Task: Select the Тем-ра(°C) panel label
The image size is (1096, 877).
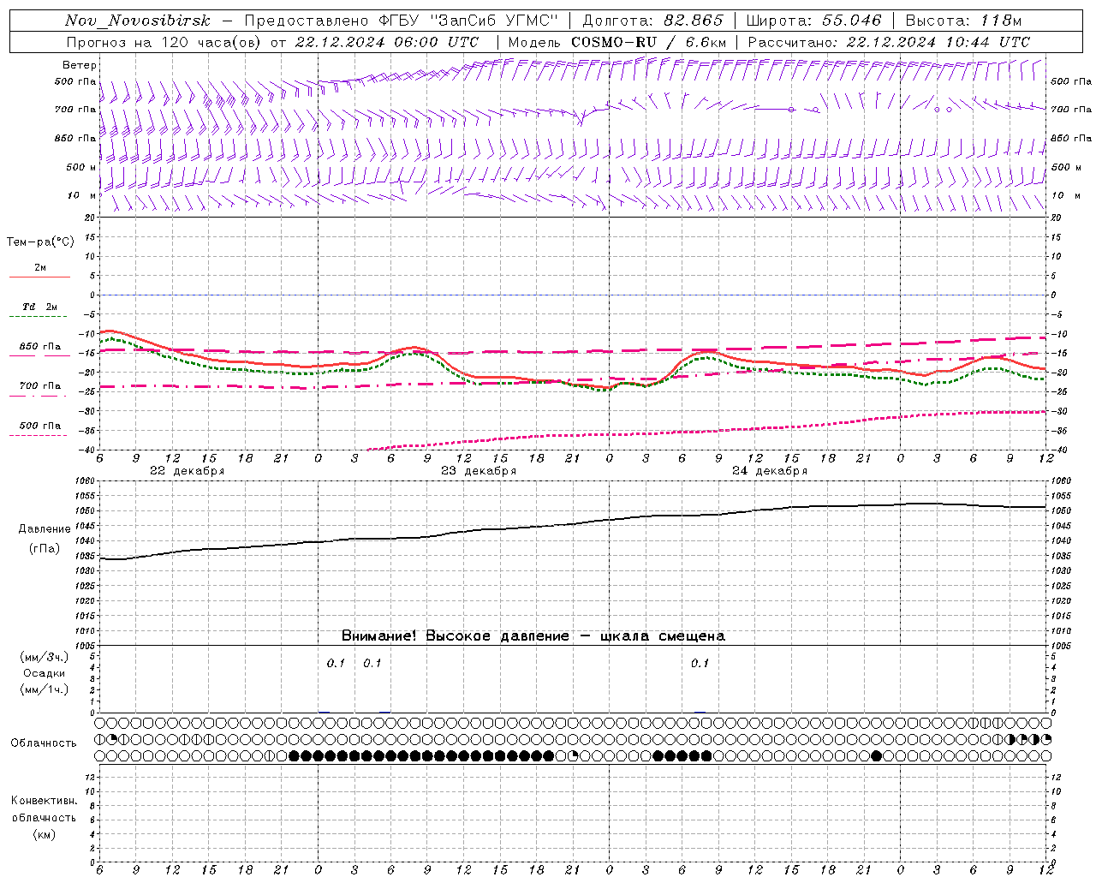Action: 40,242
